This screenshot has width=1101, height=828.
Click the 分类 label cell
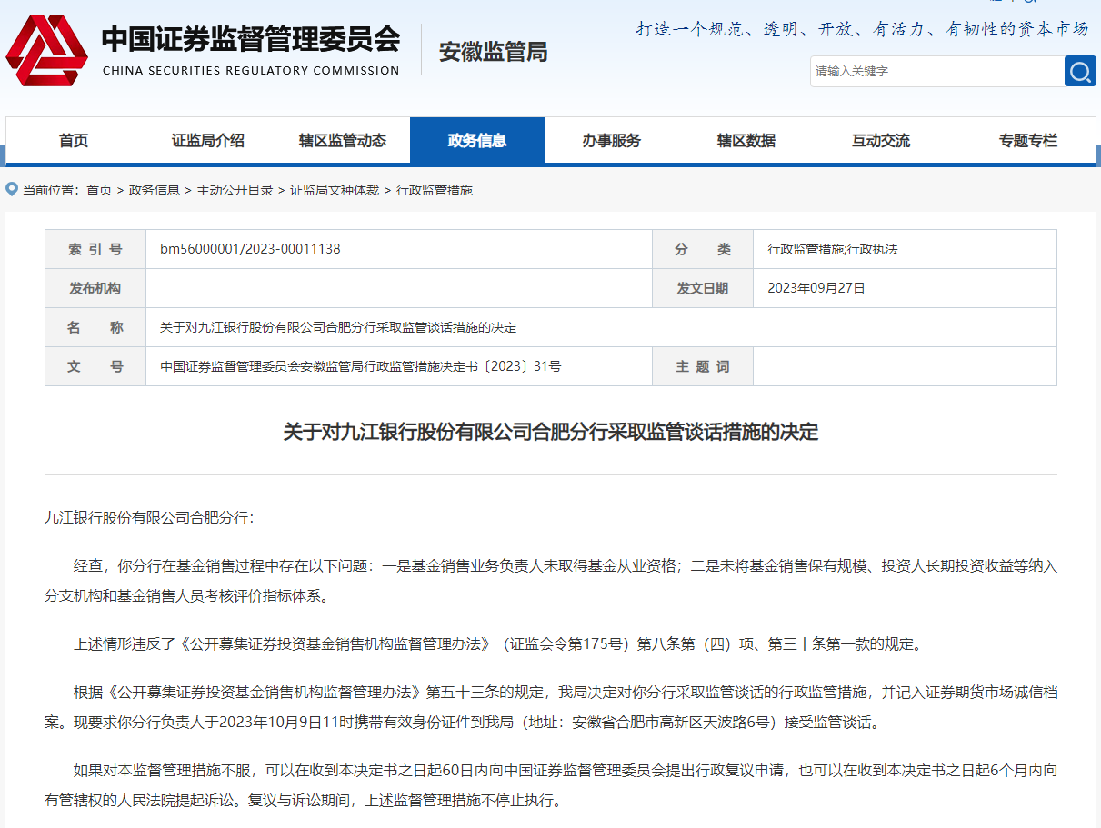pyautogui.click(x=703, y=249)
